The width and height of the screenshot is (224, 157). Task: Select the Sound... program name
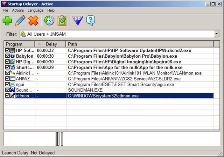[x=24, y=90]
